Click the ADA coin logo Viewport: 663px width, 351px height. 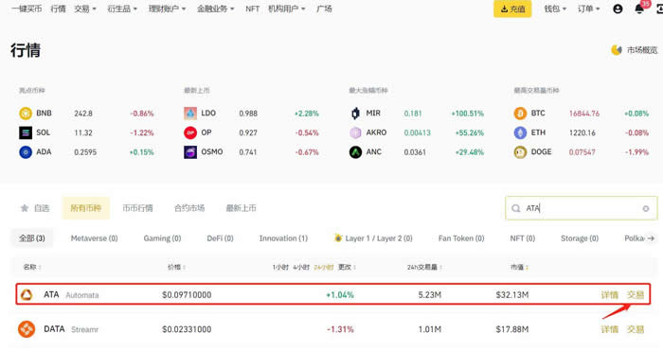pyautogui.click(x=26, y=152)
